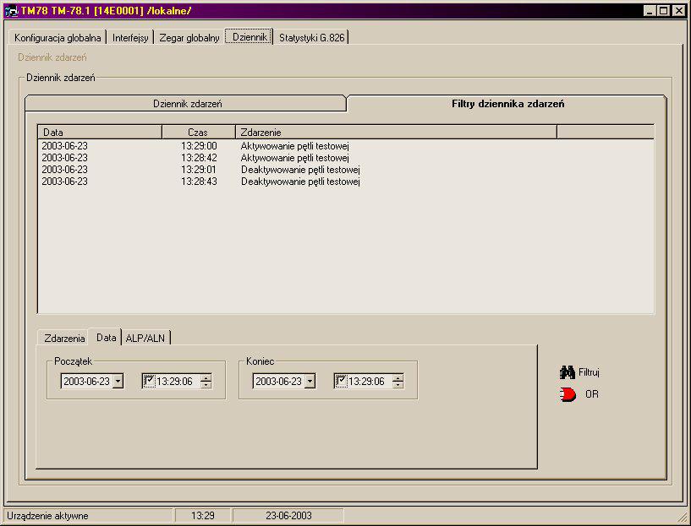Maximize the TM78 window

click(x=663, y=11)
